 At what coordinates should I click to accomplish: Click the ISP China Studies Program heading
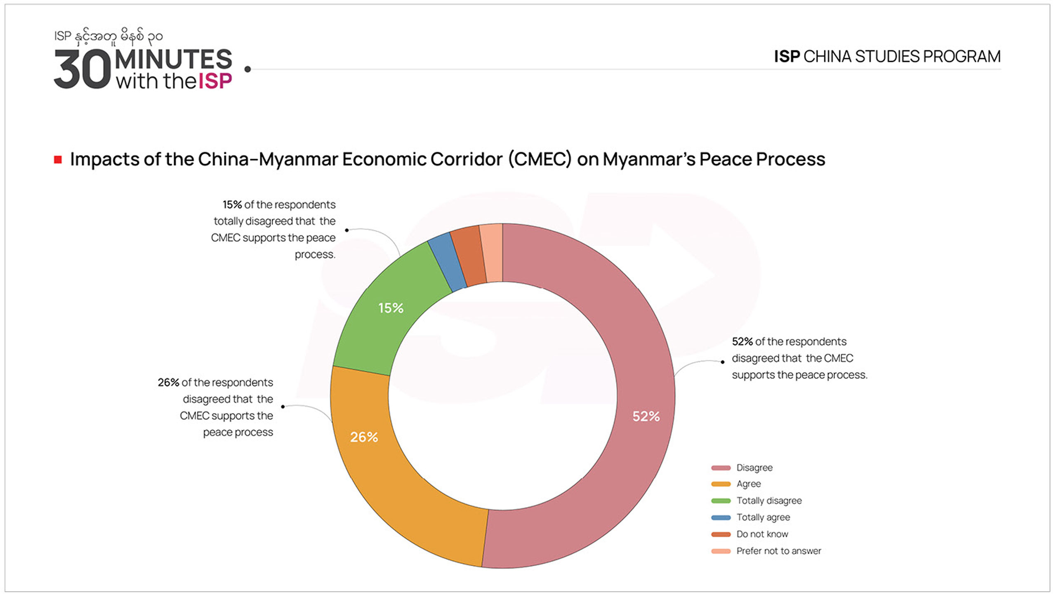tap(887, 56)
